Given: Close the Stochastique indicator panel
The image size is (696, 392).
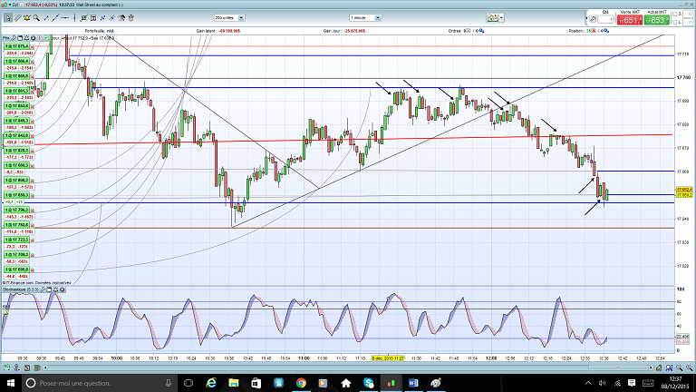Looking at the screenshot, I should coord(63,289).
